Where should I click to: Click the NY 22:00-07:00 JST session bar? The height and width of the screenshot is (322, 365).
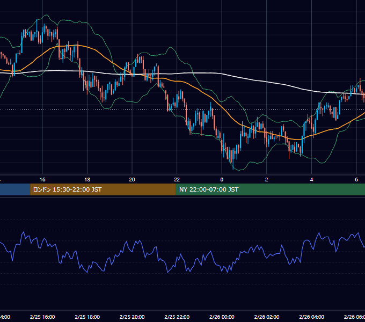tap(270, 189)
